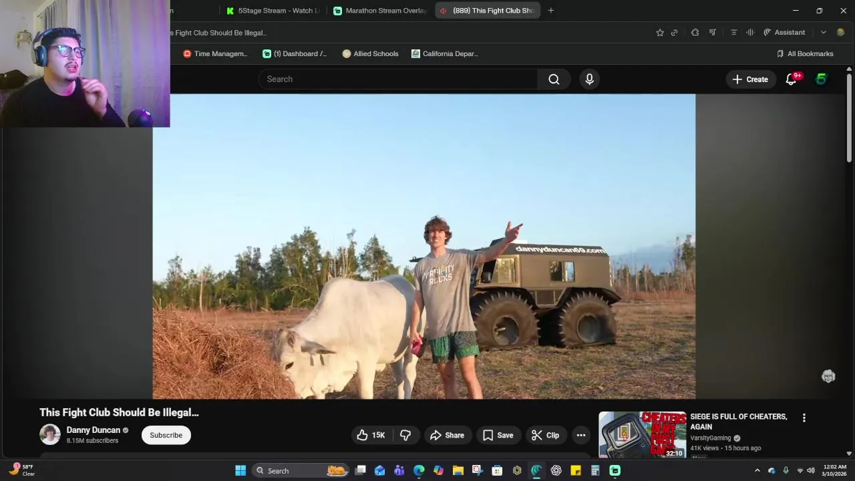Open ChatGPT app from taskbar
Screen dimensions: 855x481
[x=556, y=470]
